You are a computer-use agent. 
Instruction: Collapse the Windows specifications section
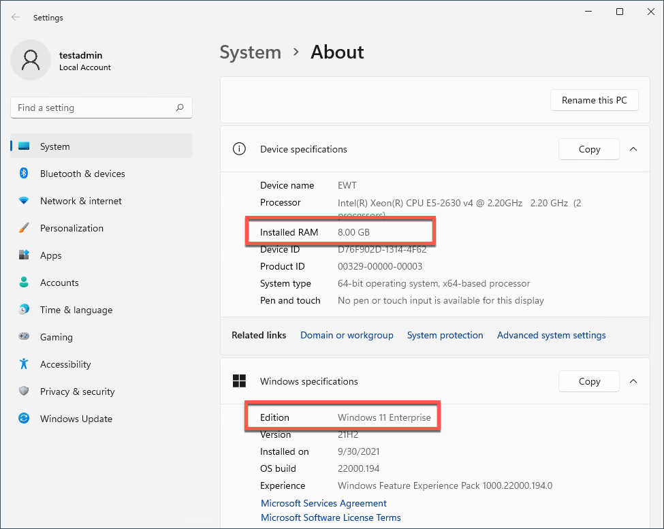pyautogui.click(x=633, y=381)
